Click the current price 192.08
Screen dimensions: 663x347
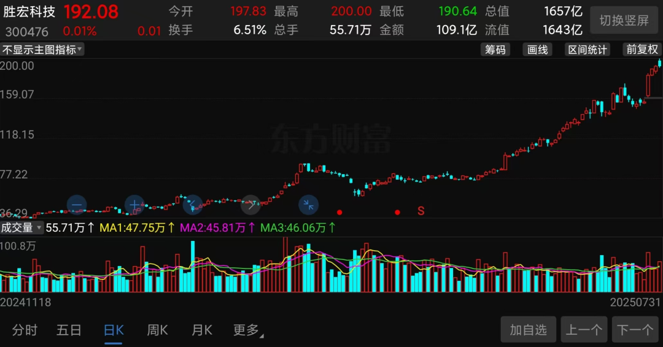pyautogui.click(x=91, y=12)
